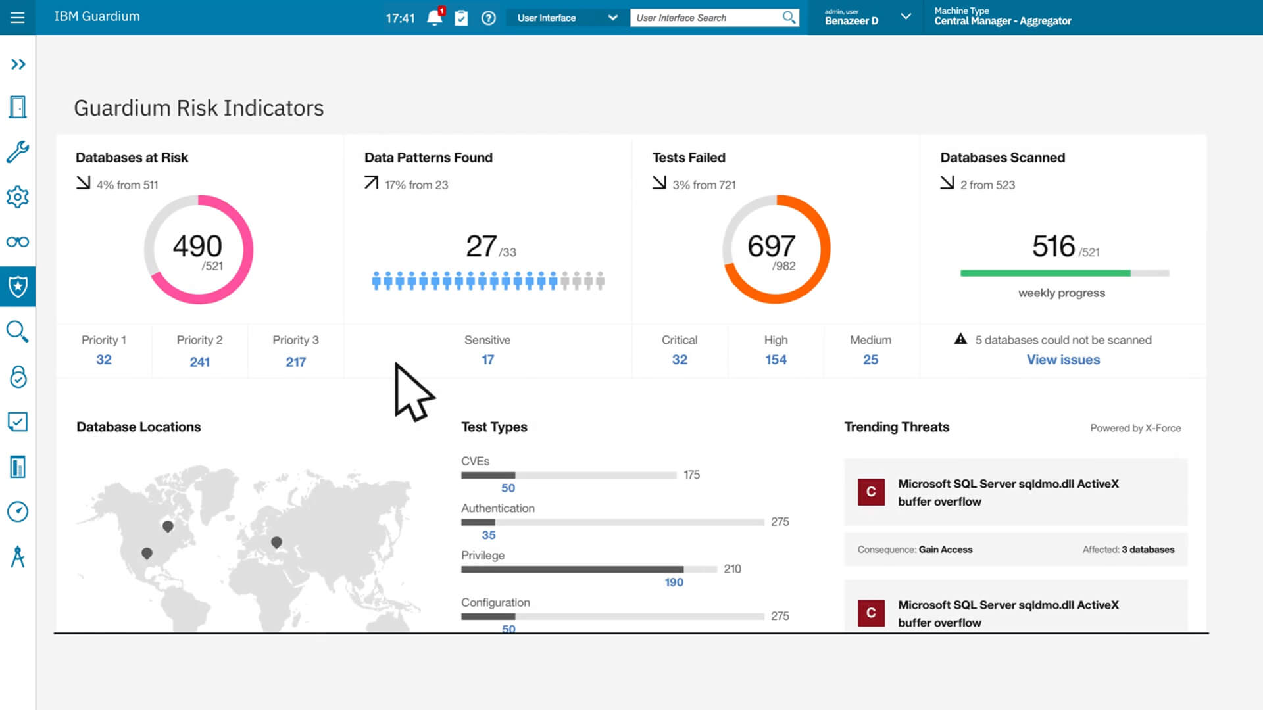This screenshot has height=710, width=1263.
Task: Click CVEs value 50
Action: (508, 488)
